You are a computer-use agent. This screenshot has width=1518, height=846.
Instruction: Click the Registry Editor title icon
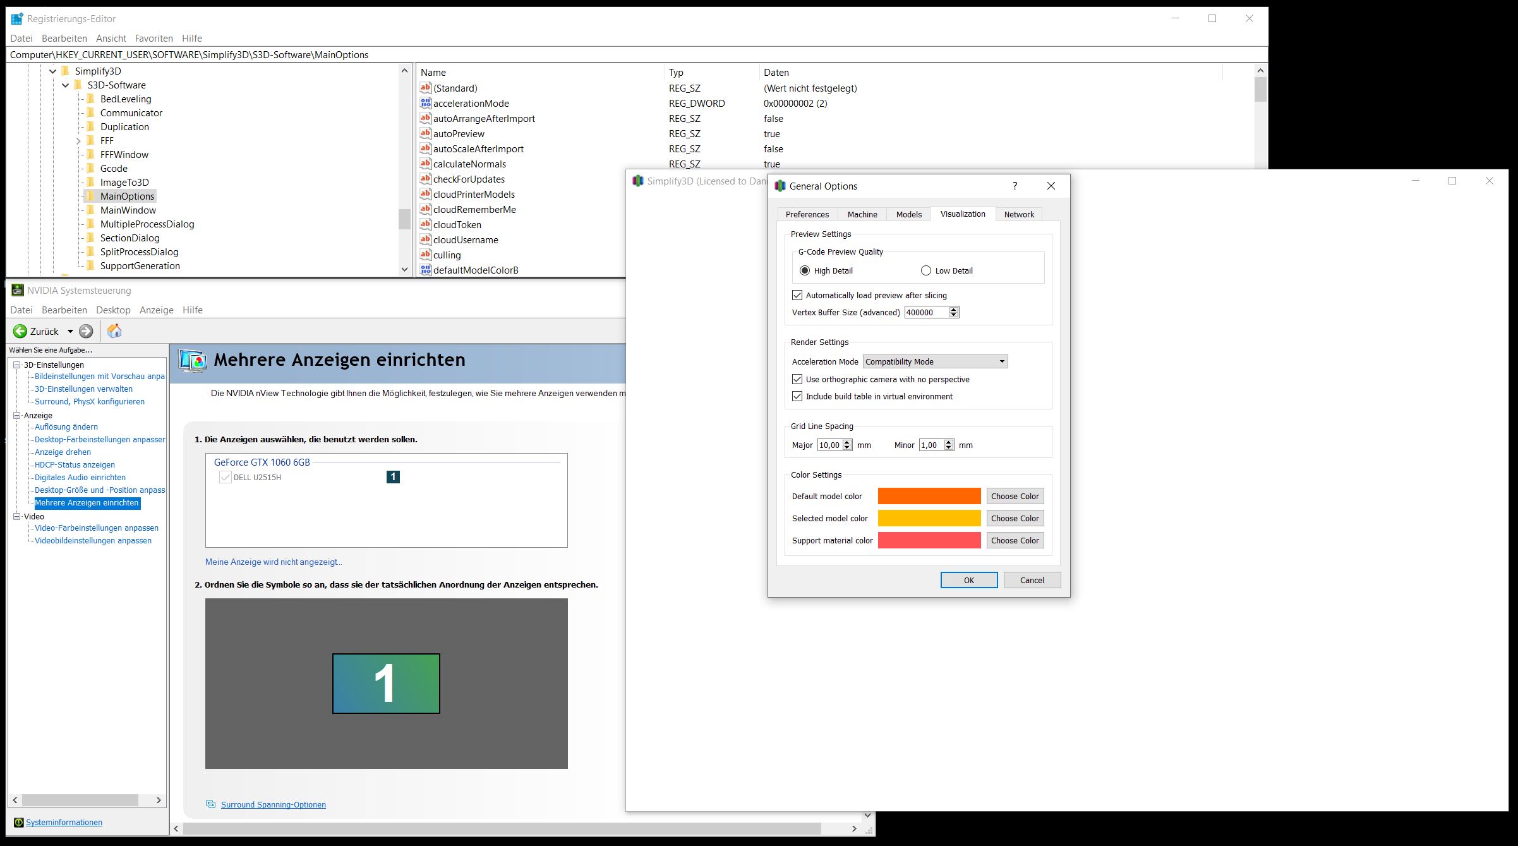pos(17,18)
